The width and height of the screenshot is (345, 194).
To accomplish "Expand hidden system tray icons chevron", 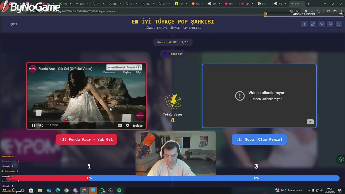I will coord(309,190).
